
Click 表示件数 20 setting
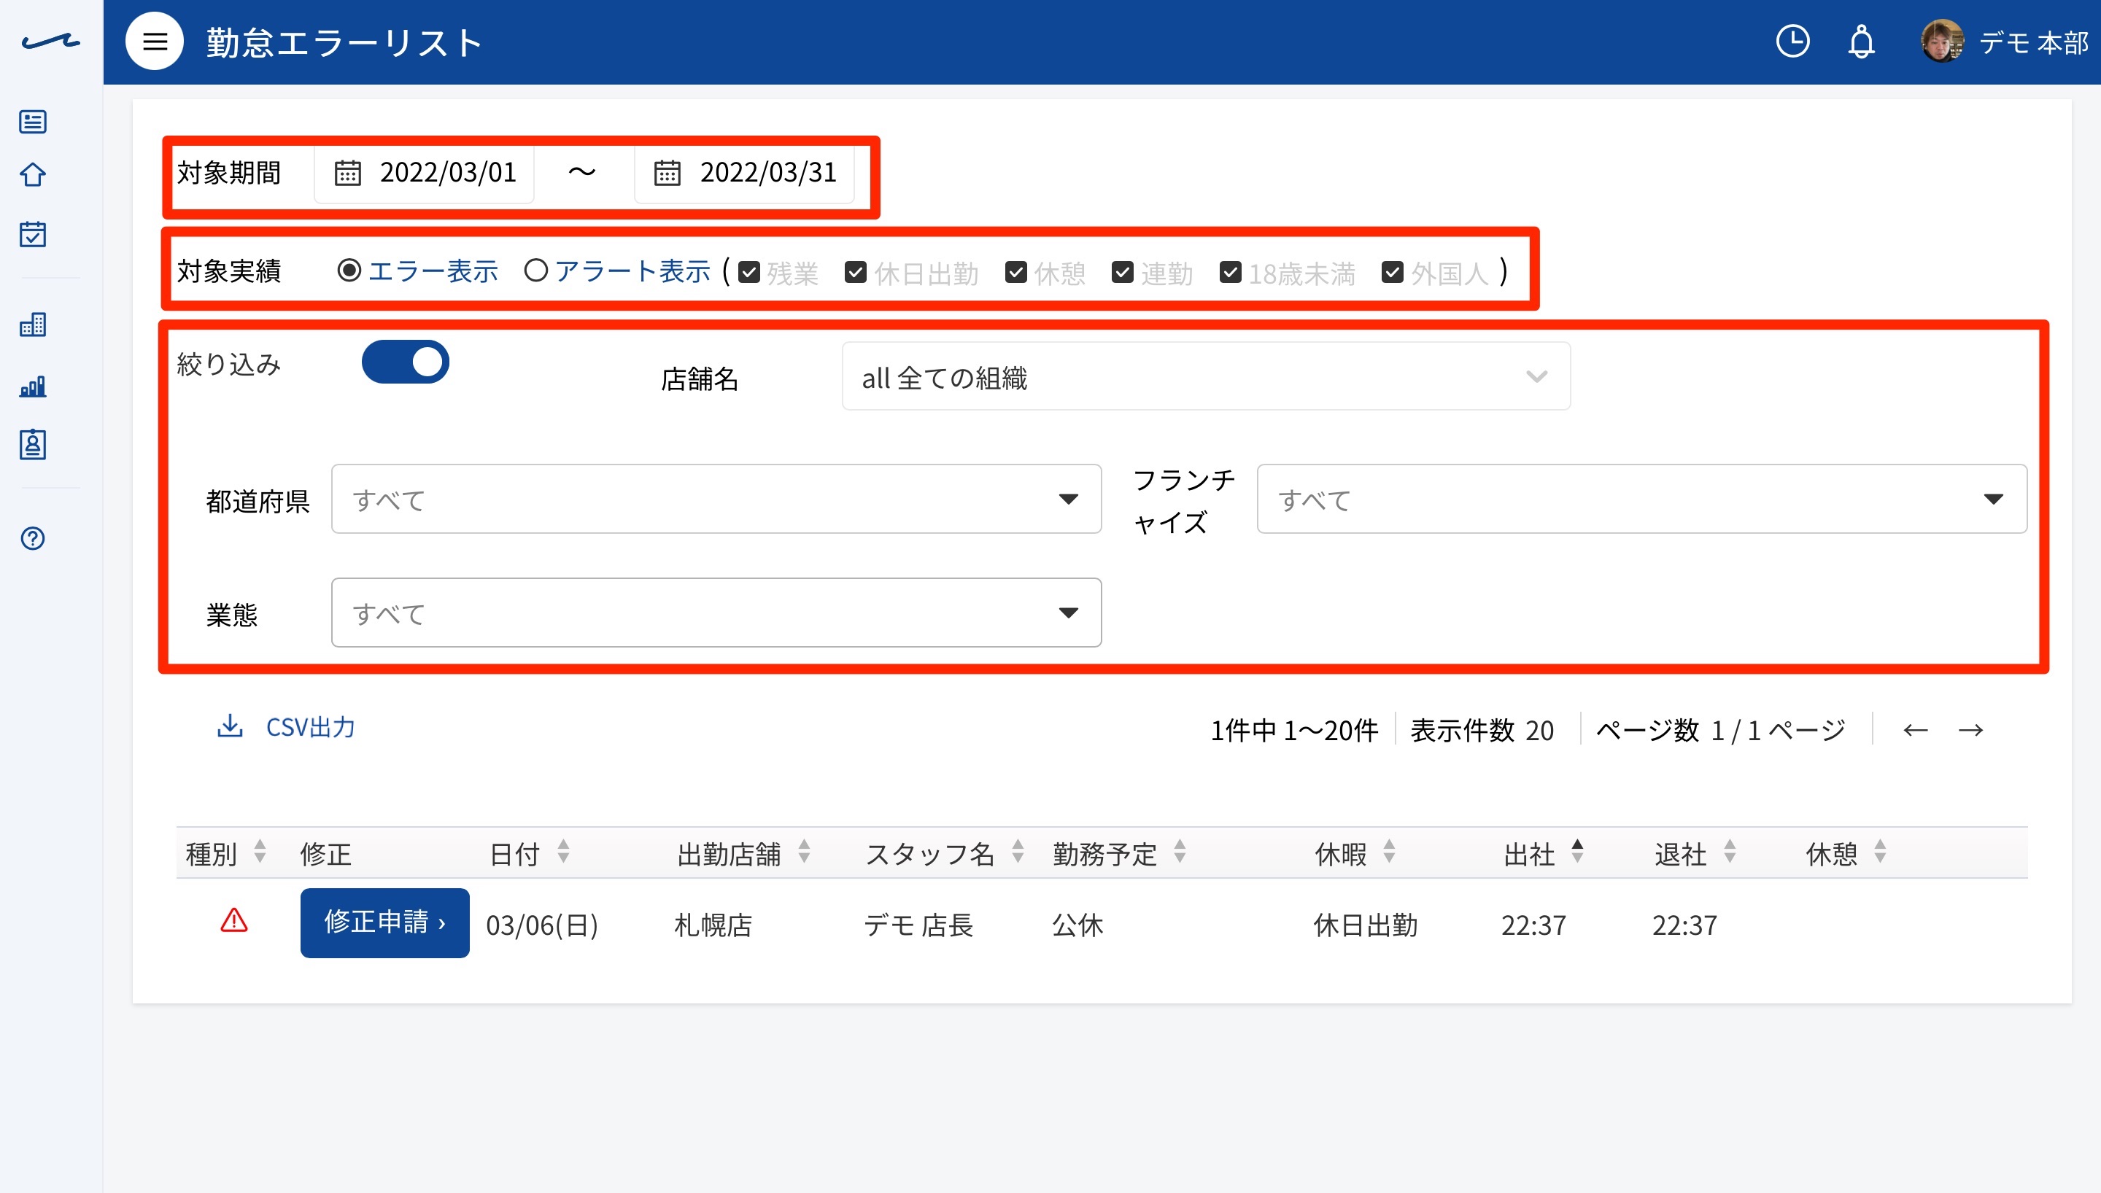1482,730
